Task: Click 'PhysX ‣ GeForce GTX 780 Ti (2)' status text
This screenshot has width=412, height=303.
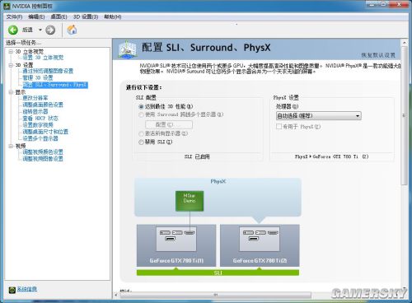Action: pyautogui.click(x=331, y=156)
